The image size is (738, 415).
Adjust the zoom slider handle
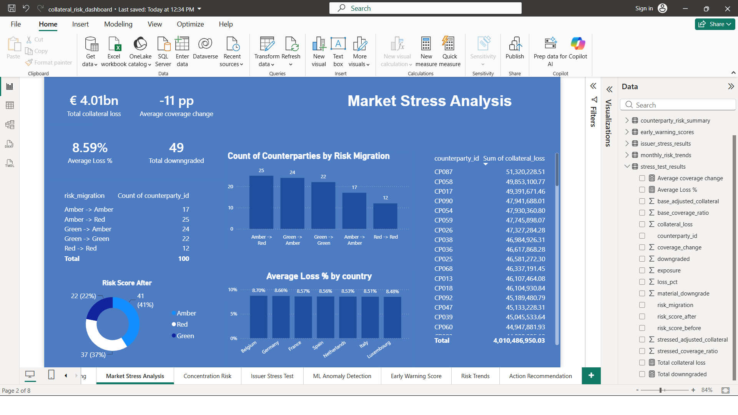point(660,390)
